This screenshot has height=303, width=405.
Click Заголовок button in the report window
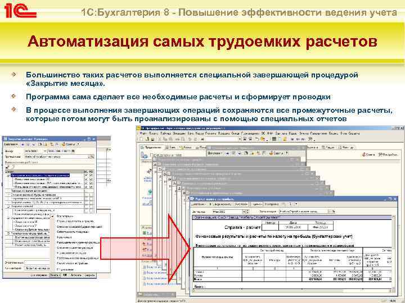point(241,204)
